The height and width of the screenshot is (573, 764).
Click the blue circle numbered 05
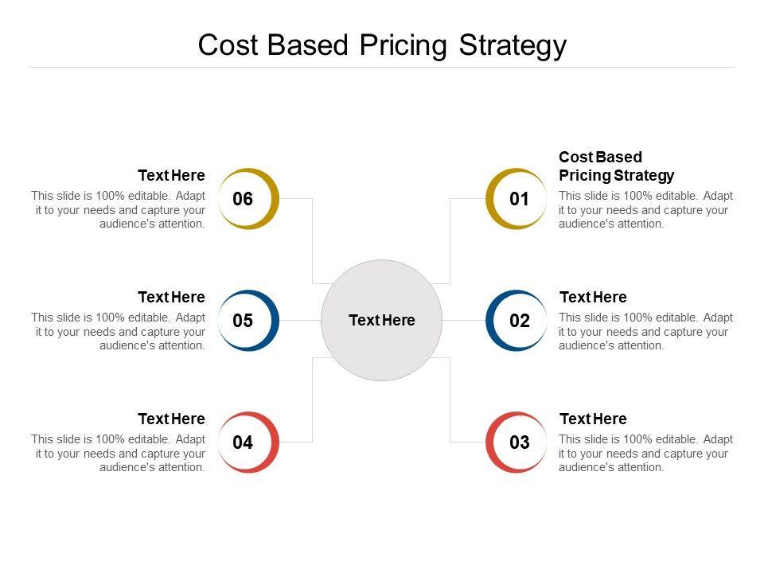click(244, 321)
